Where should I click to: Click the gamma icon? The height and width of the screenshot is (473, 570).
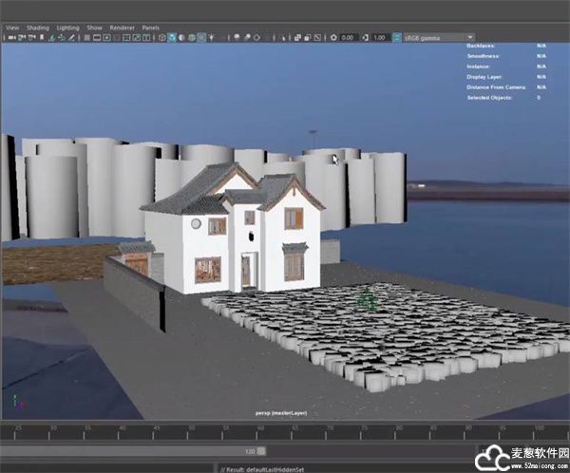pos(366,38)
